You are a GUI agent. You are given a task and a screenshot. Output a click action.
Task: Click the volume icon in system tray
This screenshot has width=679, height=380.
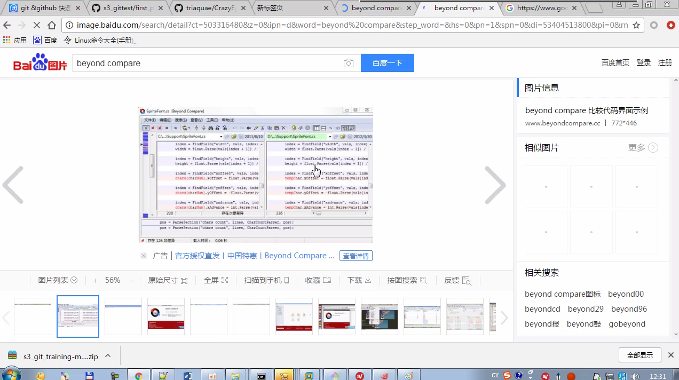tap(636, 376)
